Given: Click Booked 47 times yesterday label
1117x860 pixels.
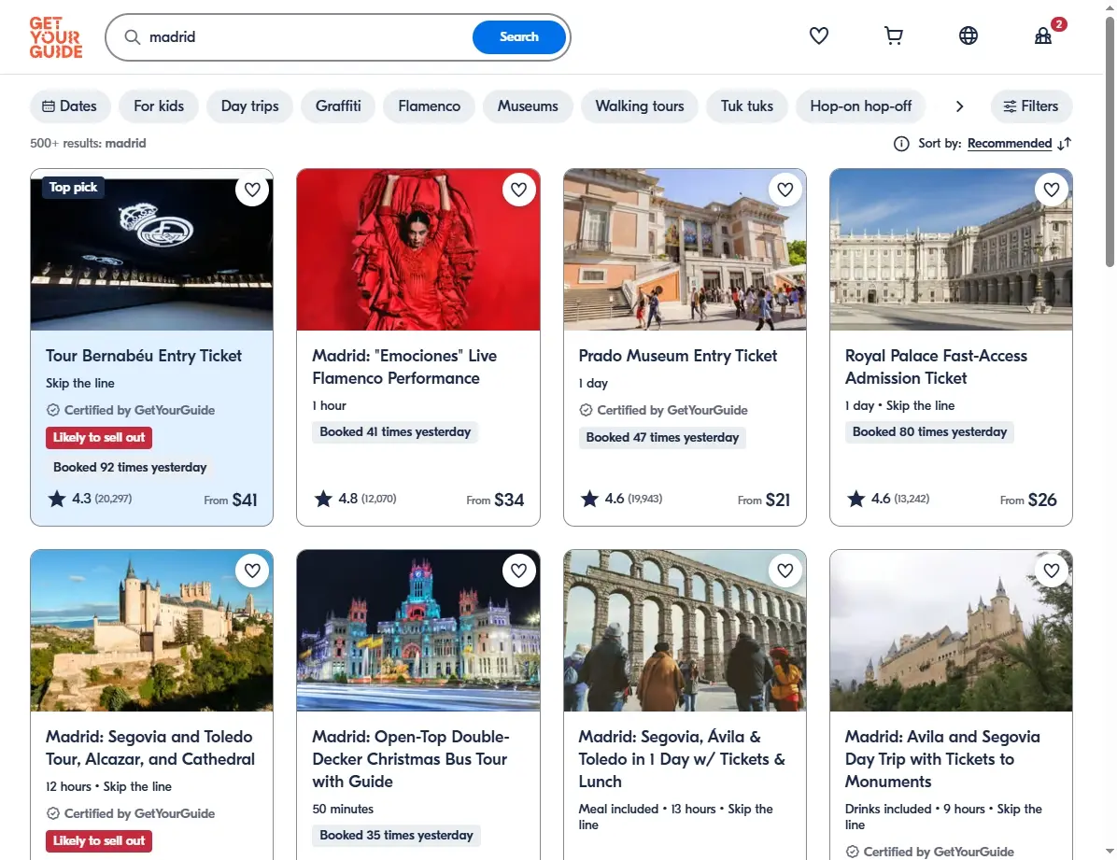Looking at the screenshot, I should (x=662, y=438).
